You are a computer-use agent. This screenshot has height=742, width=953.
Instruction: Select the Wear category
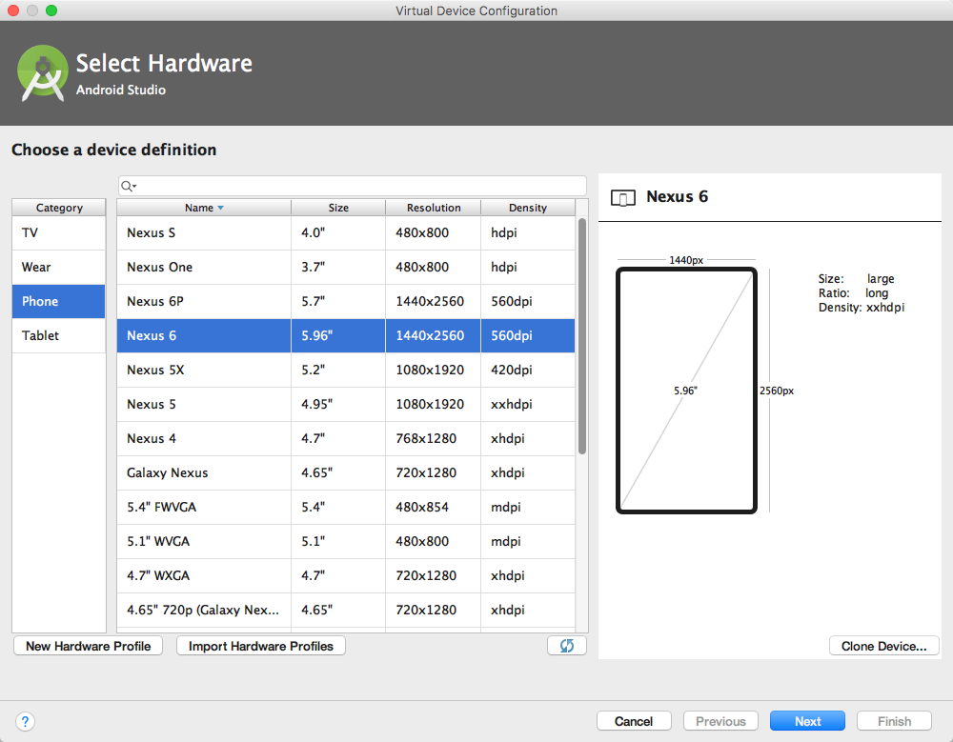(59, 267)
